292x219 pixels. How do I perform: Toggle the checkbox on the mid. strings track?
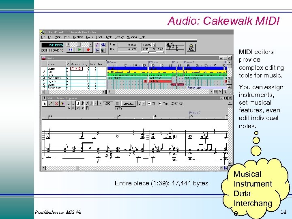(x=67, y=78)
